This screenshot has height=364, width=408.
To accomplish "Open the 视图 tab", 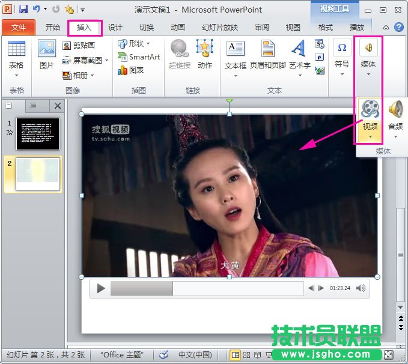I will point(293,27).
